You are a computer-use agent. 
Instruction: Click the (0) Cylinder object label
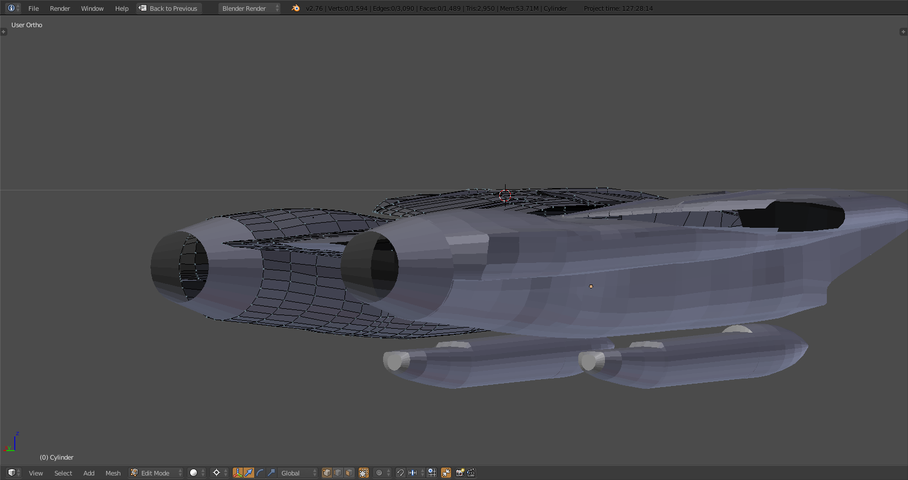[56, 457]
